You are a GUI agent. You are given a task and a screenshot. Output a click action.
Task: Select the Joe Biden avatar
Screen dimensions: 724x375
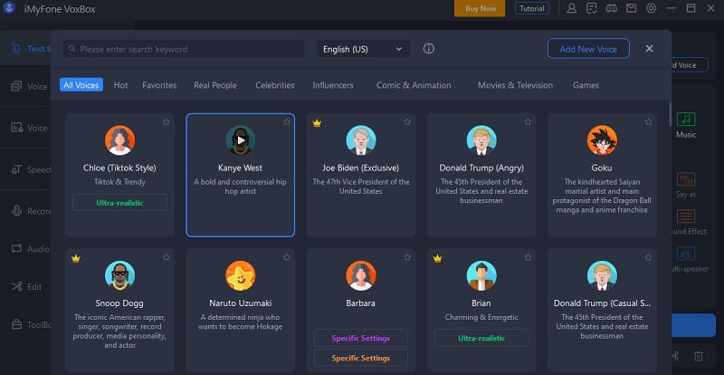(x=361, y=140)
